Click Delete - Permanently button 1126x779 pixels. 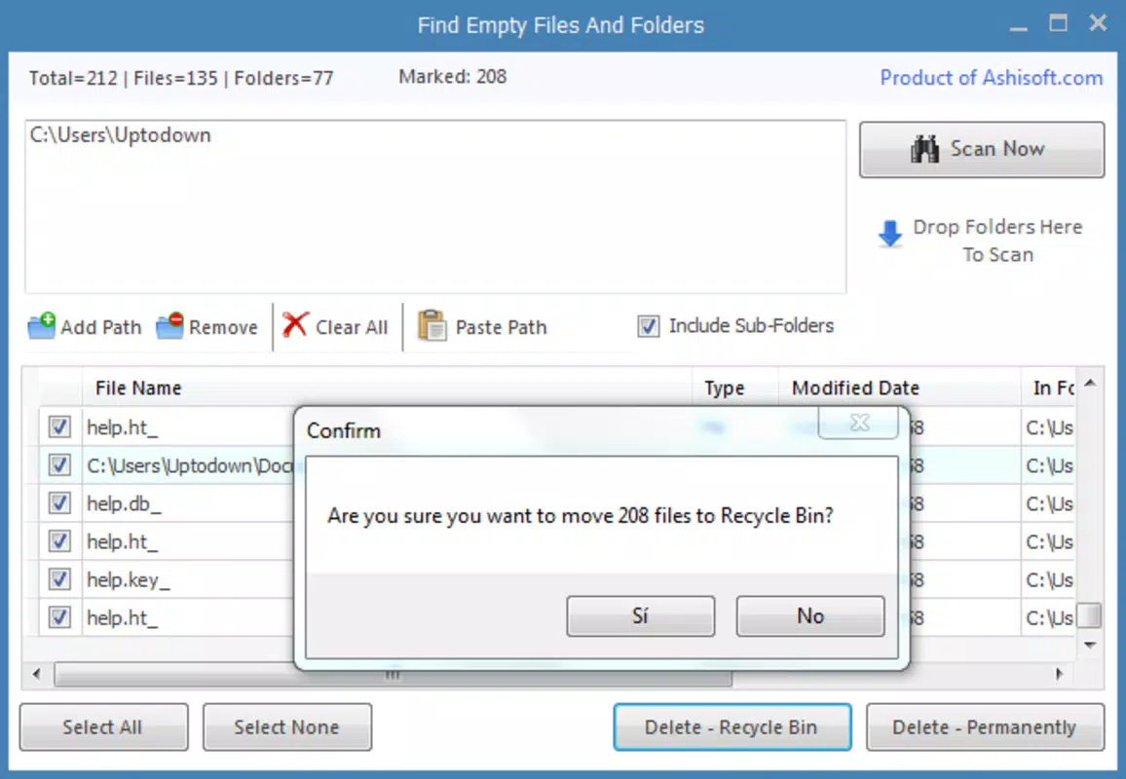986,727
